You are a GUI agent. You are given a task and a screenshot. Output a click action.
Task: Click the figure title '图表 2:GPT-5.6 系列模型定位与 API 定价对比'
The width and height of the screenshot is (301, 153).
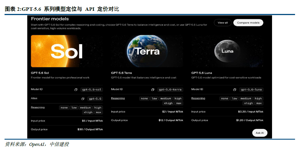pos(62,9)
